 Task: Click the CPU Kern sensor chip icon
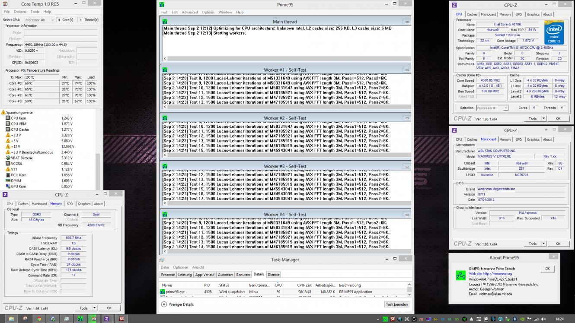pos(8,118)
